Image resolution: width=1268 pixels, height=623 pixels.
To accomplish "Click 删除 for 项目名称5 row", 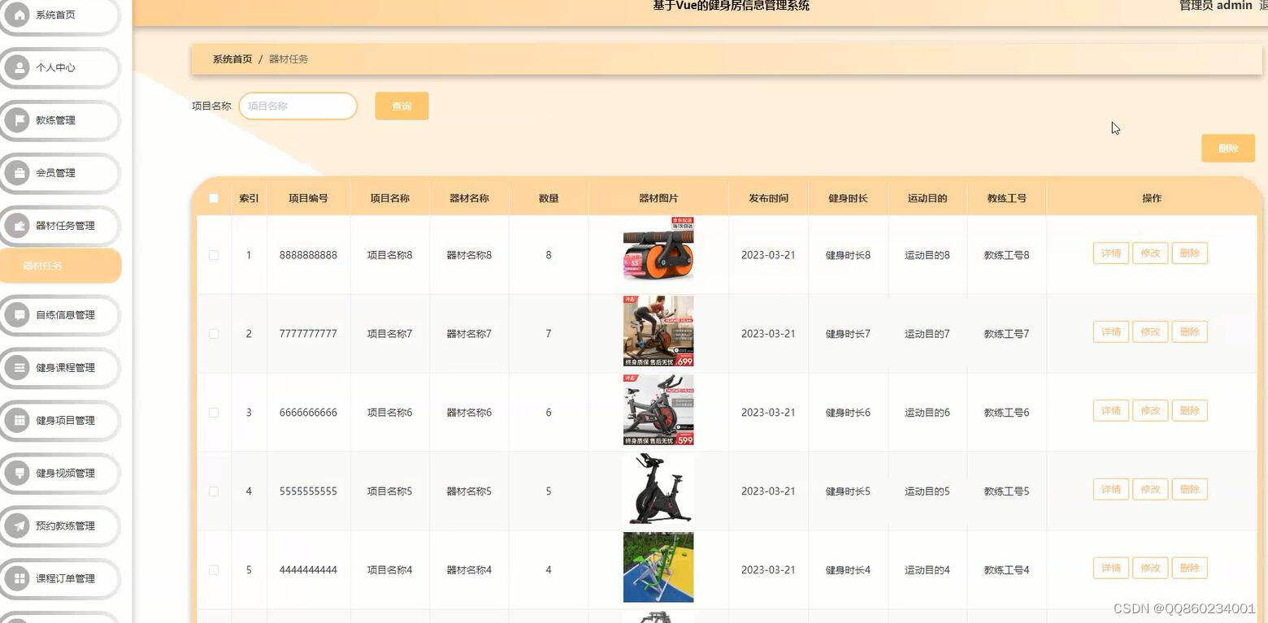I will 1190,490.
